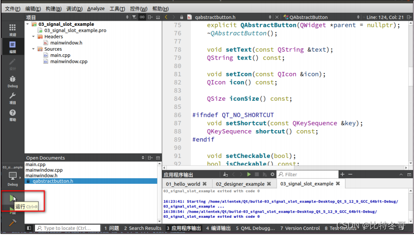Collapse the 03_signal_slot_example project node
The width and height of the screenshot is (414, 235).
point(28,24)
